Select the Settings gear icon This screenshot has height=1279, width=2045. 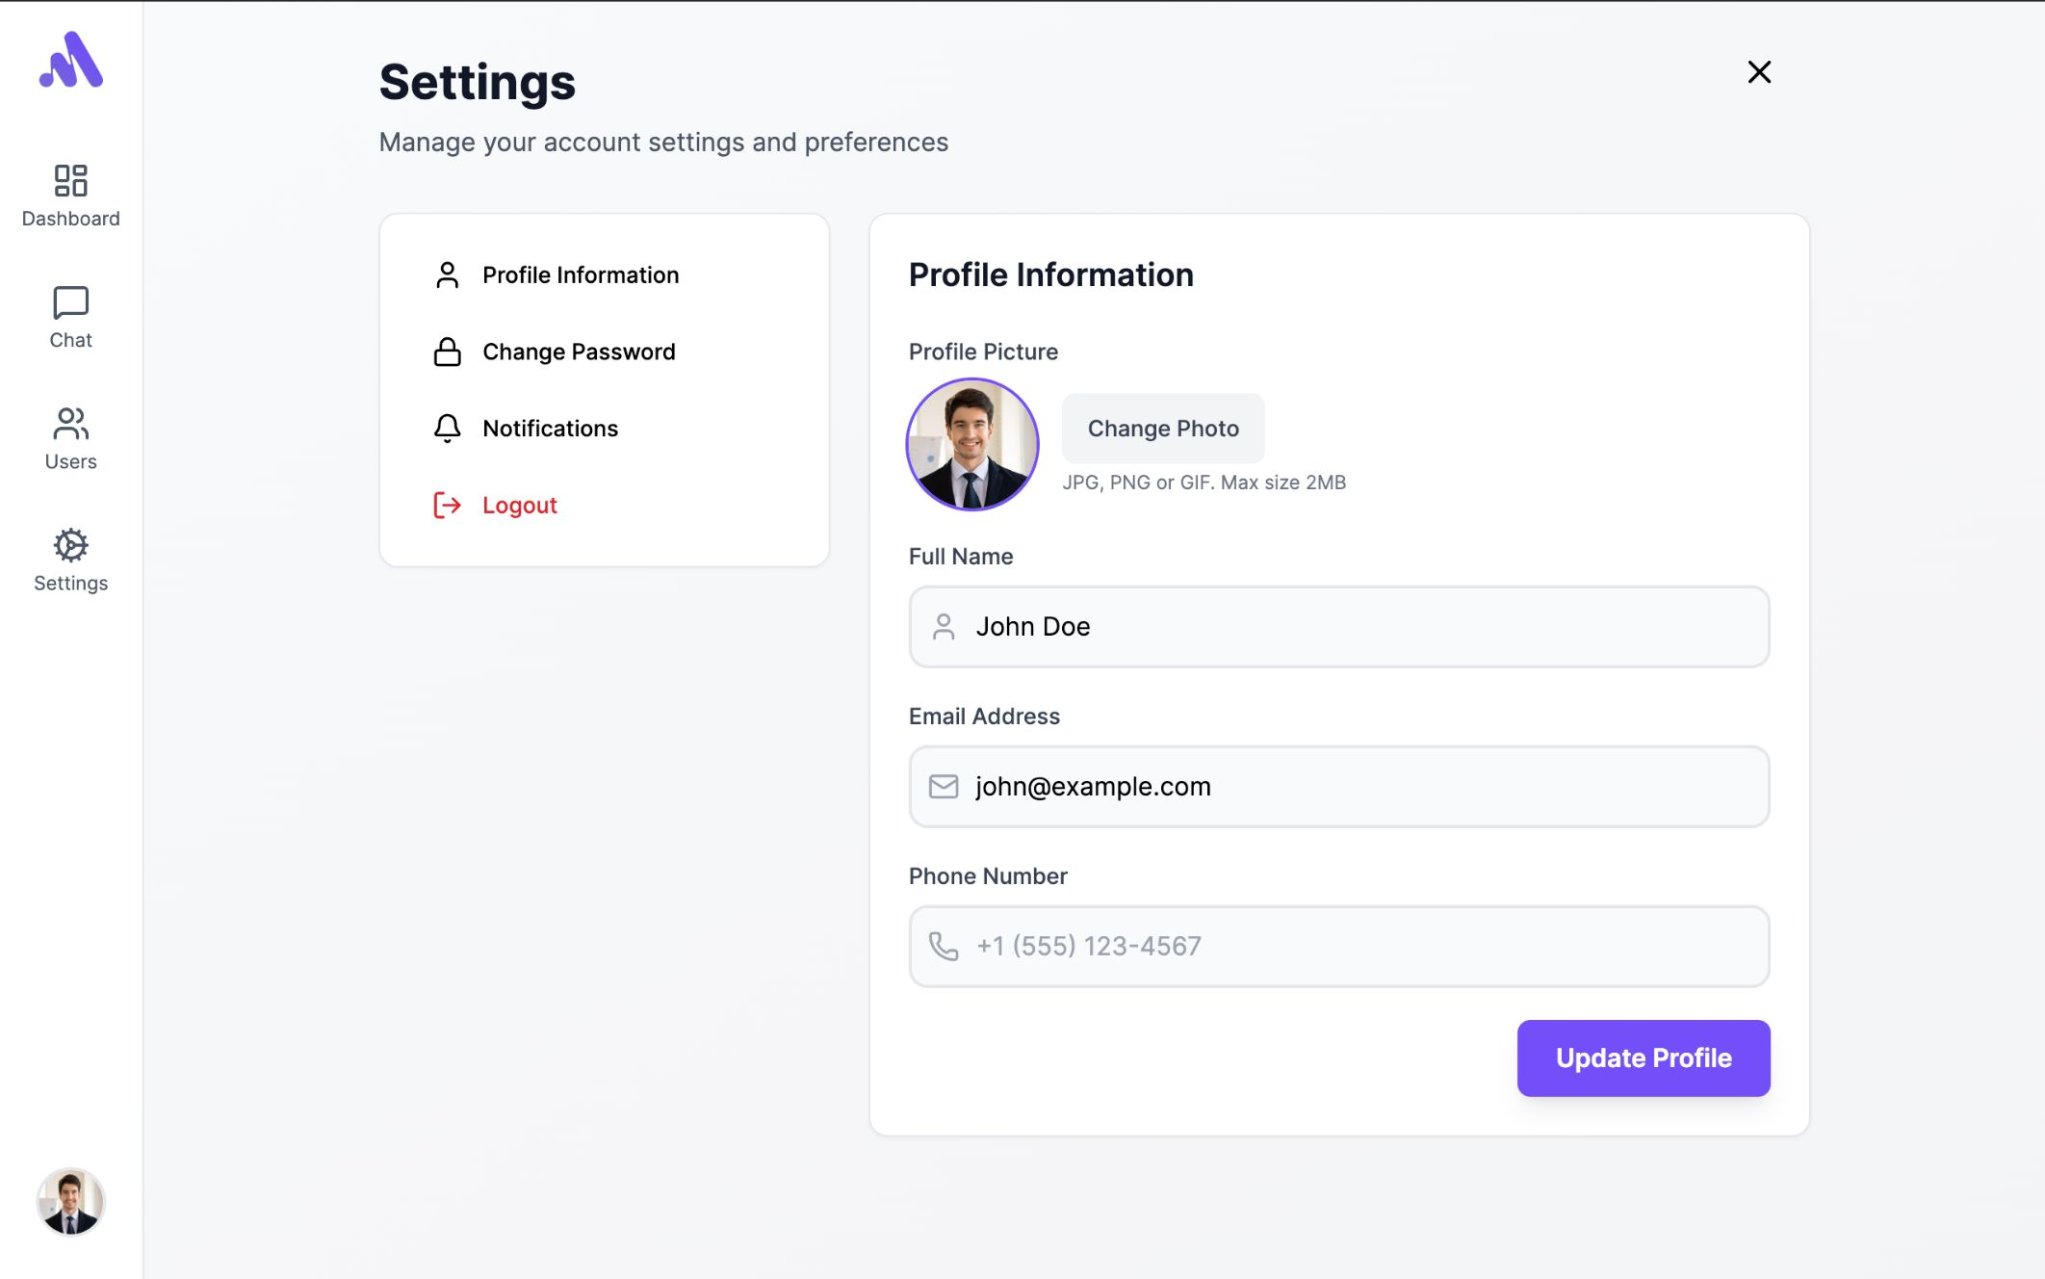point(70,545)
